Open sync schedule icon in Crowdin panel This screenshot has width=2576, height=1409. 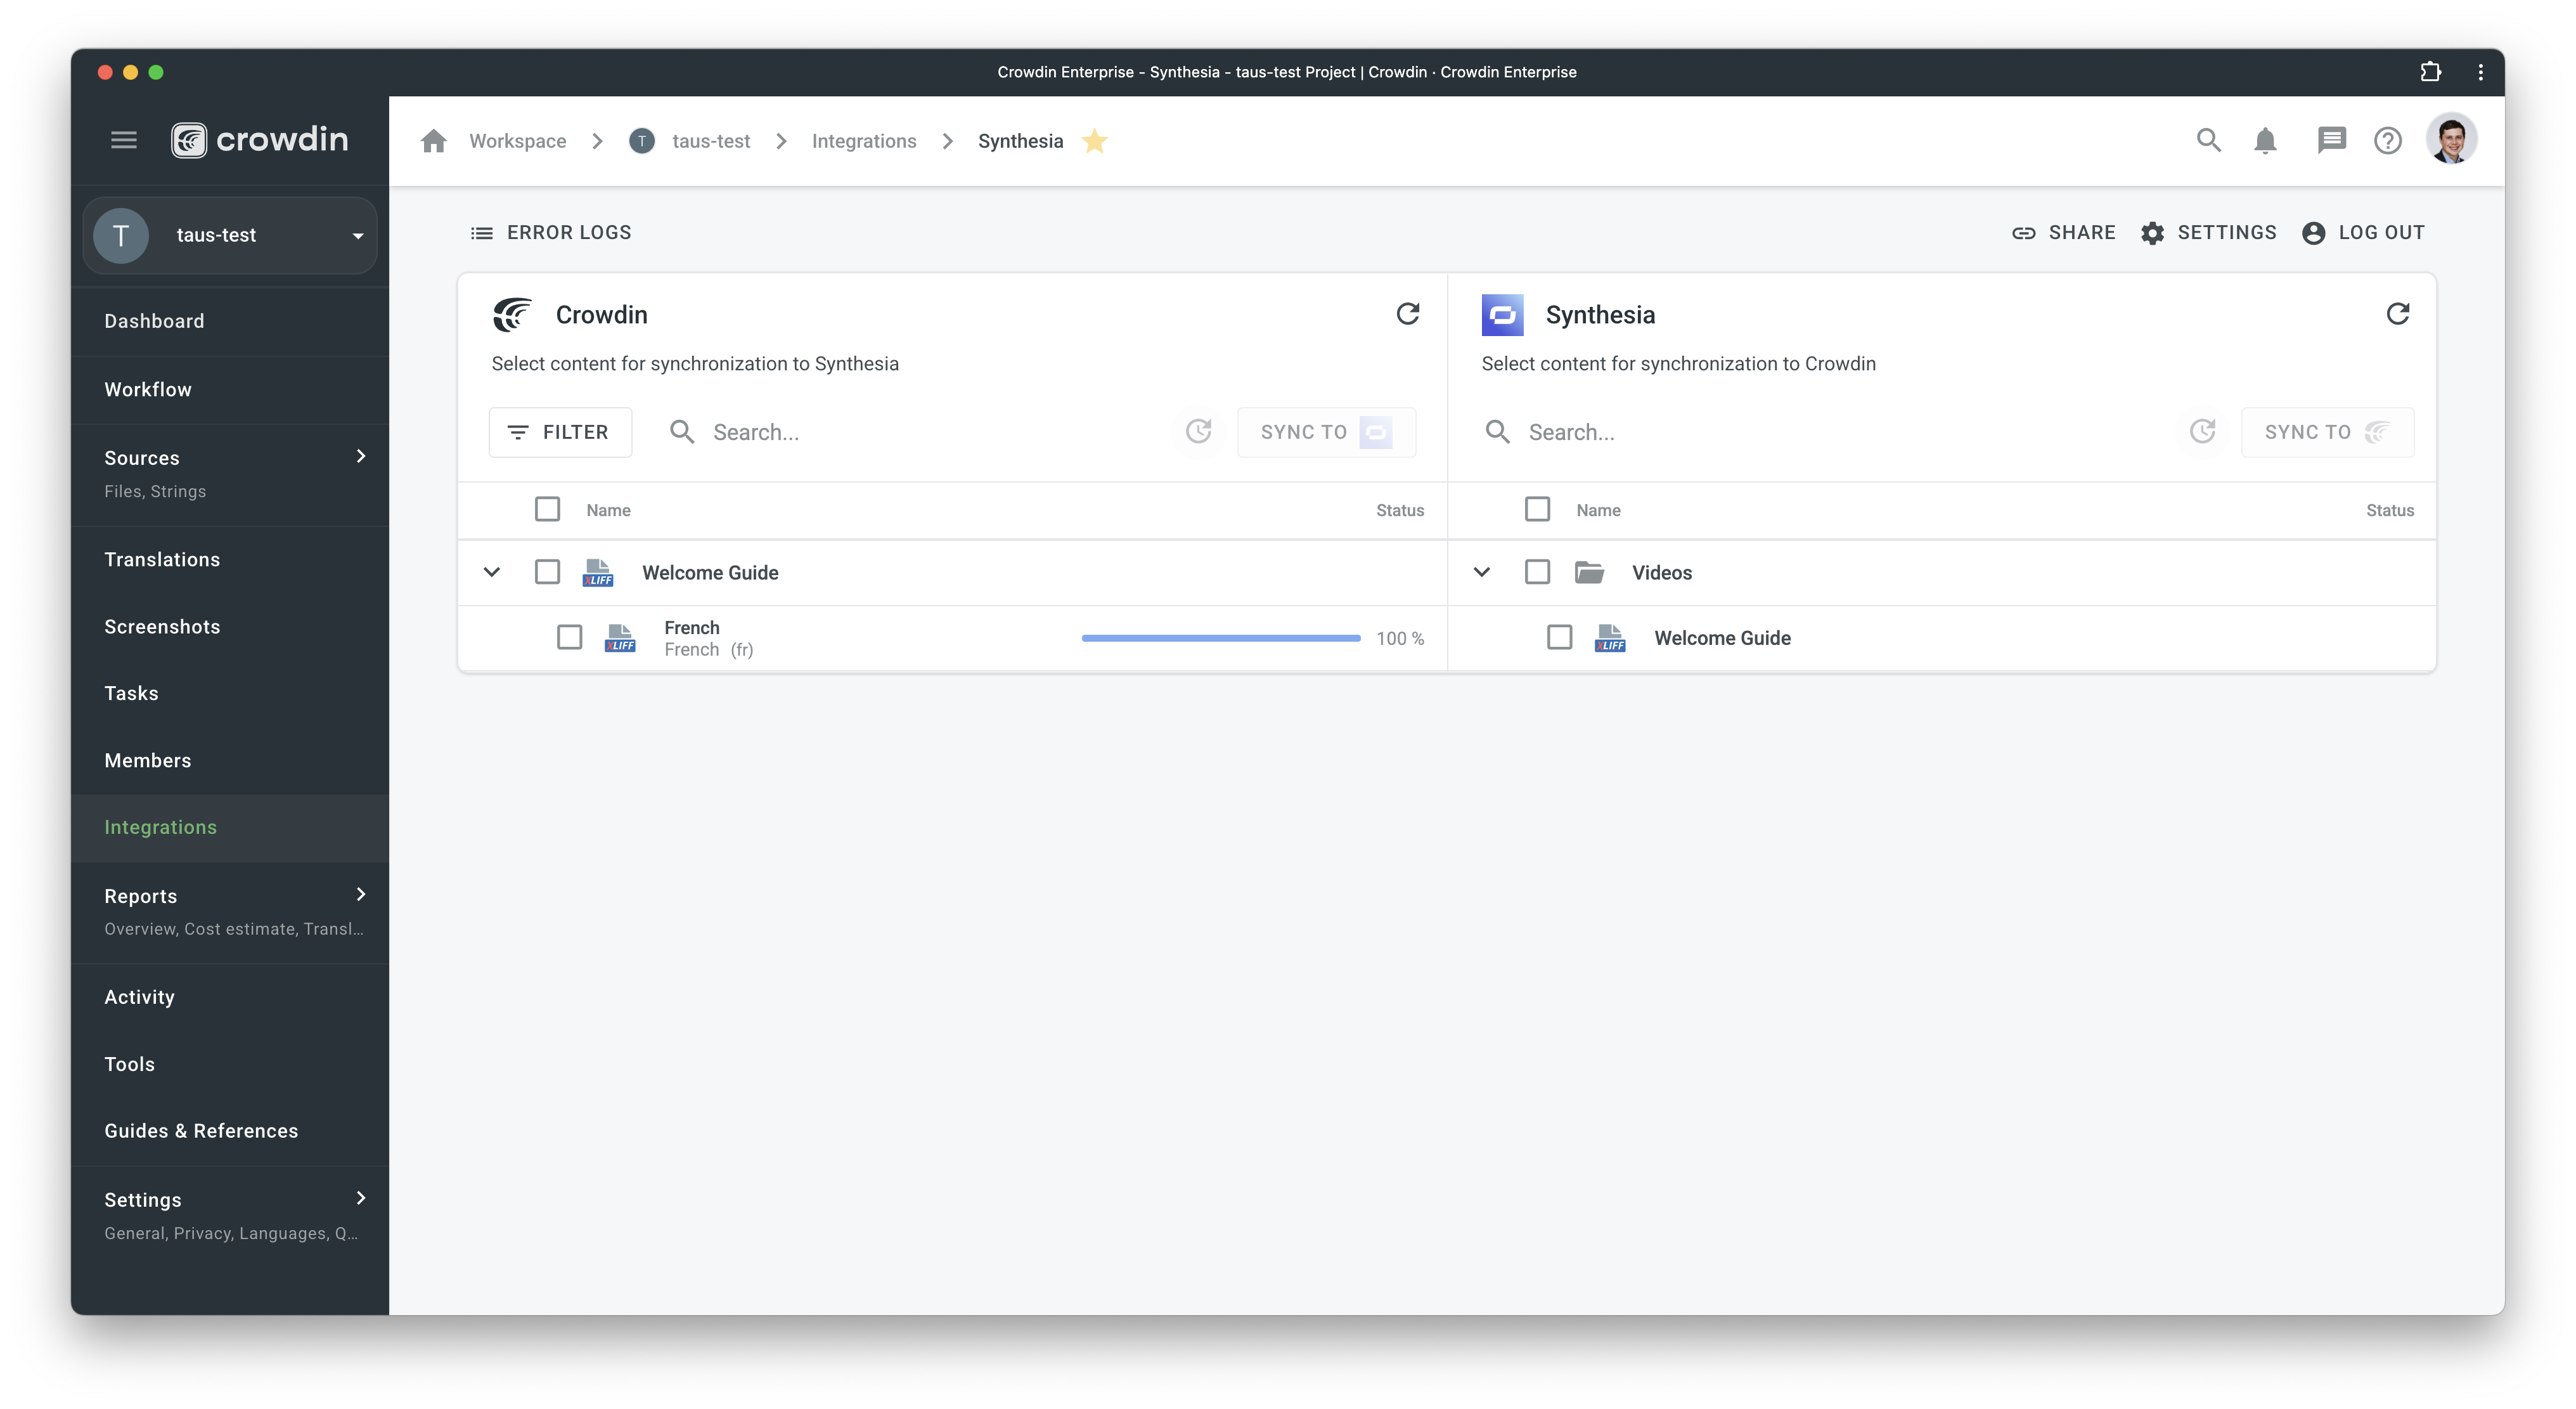click(x=1199, y=431)
